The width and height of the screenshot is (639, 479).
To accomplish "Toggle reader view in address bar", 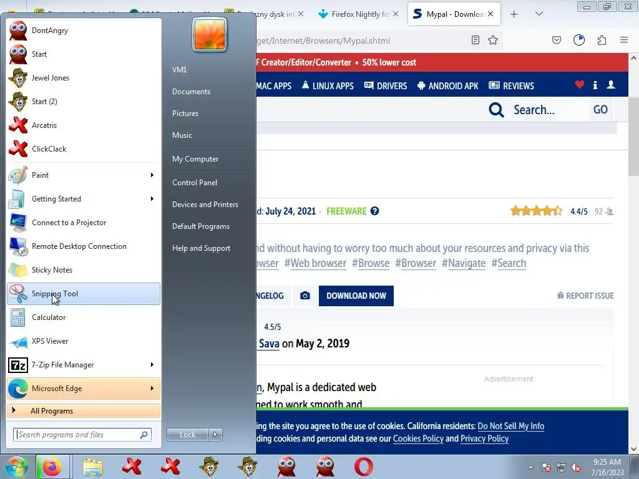I will point(475,40).
